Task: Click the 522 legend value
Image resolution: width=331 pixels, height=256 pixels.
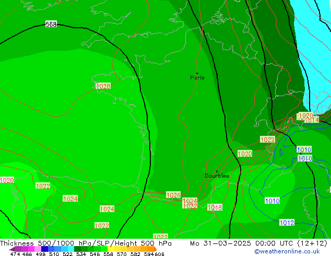Action: coord(67,254)
